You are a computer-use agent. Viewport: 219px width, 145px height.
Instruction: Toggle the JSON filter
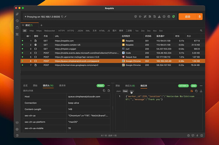[80, 31]
